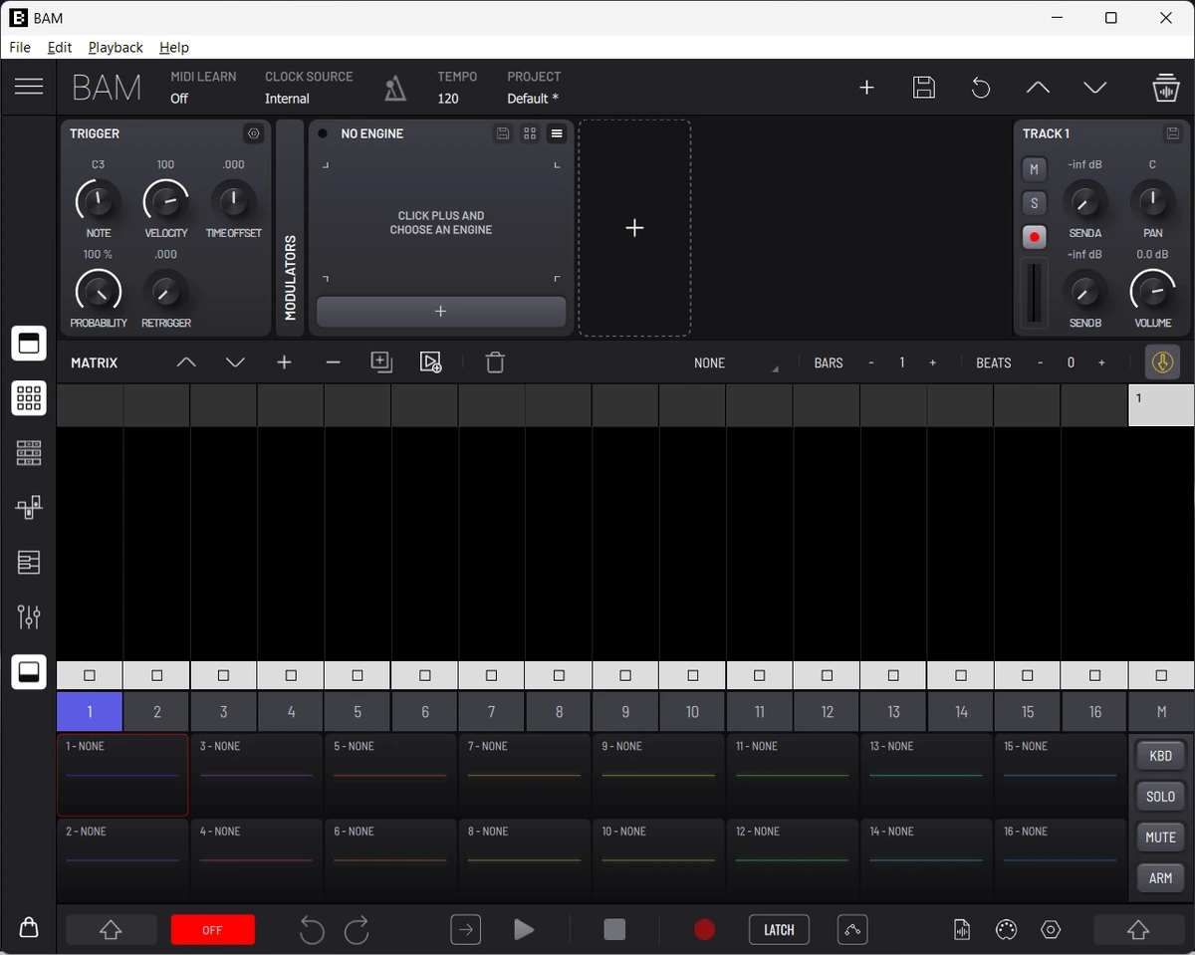Image resolution: width=1195 pixels, height=955 pixels.
Task: Open engine grid browser icon
Action: (x=530, y=133)
